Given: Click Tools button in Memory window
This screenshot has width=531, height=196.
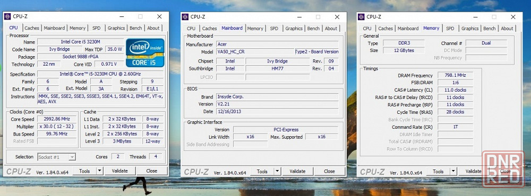Looking at the screenshot, I should [x=438, y=171].
